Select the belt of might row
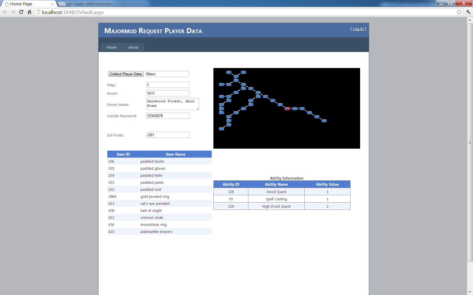Viewport: 473px width, 295px height. (159, 210)
